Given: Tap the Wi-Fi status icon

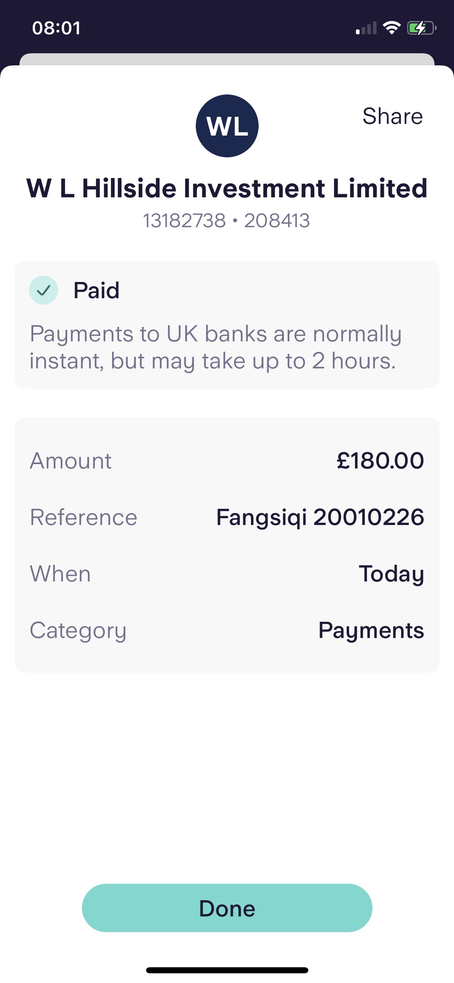Looking at the screenshot, I should pos(391,28).
